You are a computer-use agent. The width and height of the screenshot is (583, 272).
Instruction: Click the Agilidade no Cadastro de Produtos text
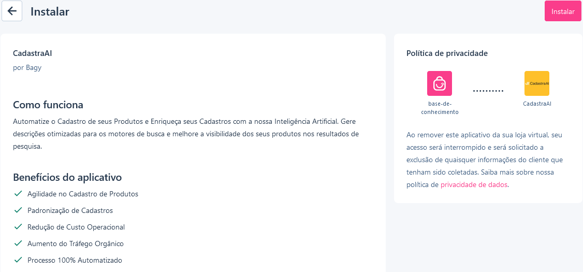[x=83, y=194]
